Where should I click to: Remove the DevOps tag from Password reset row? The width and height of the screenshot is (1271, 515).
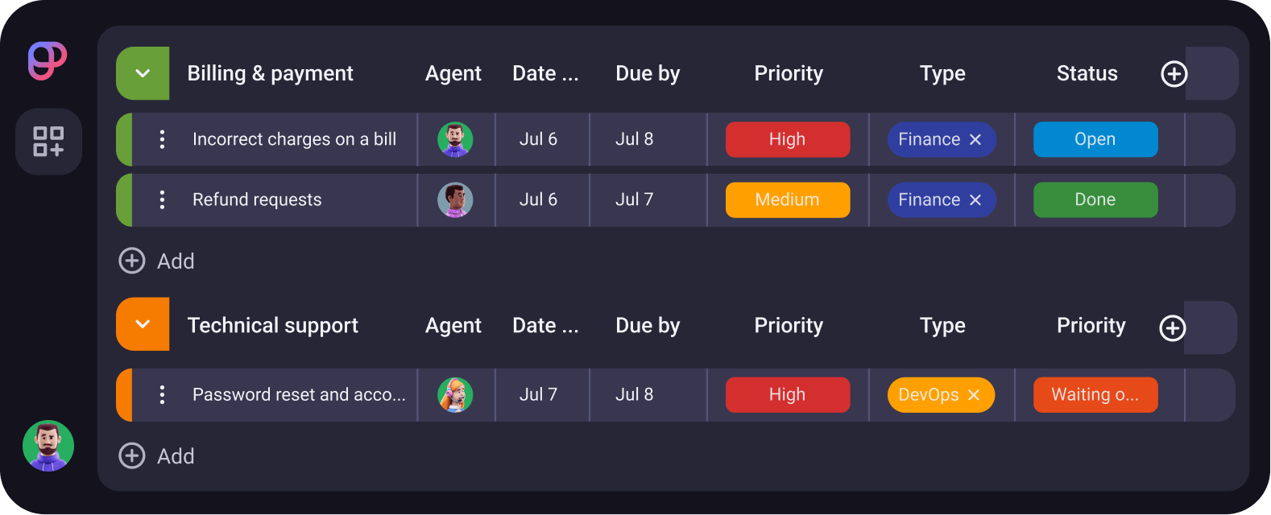(x=973, y=395)
